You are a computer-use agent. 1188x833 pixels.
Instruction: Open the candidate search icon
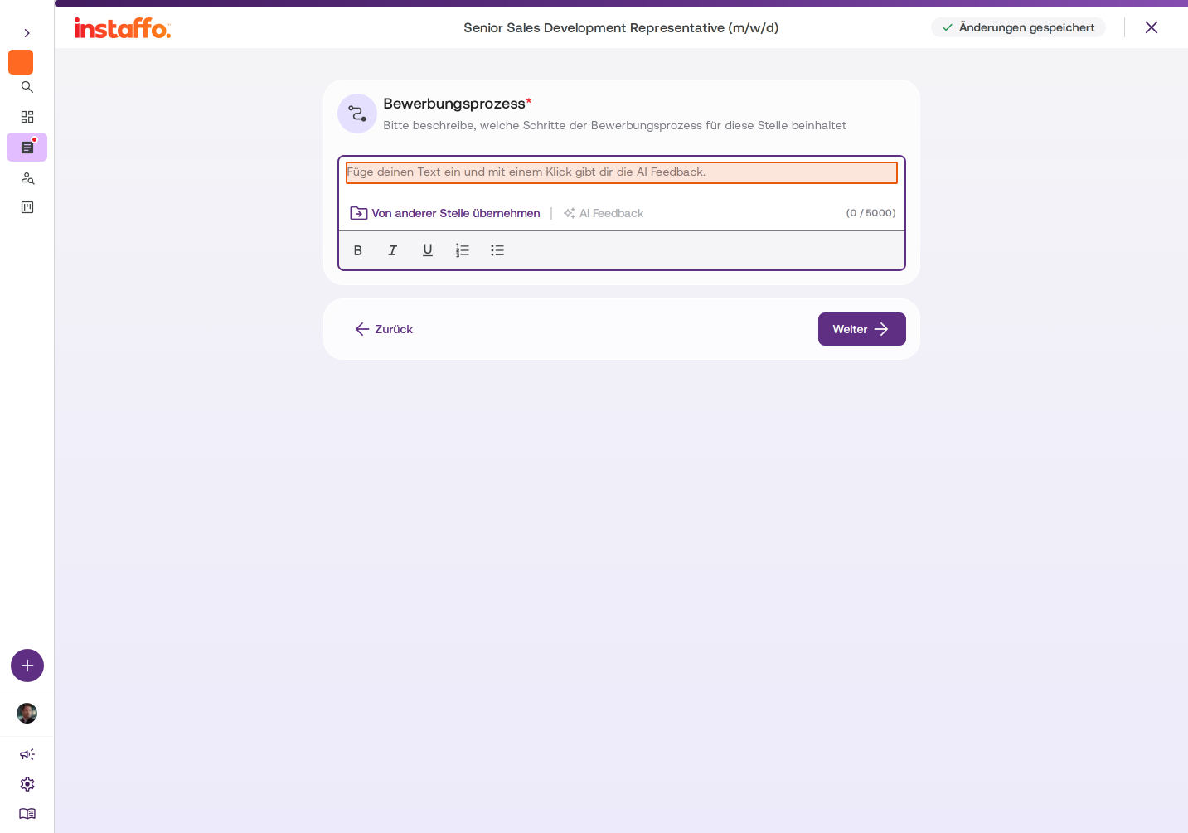(x=27, y=178)
